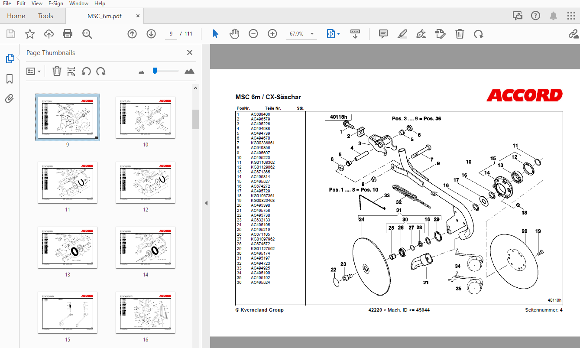Viewport: 580px width, 348px height.
Task: Select the page 15 thumbnail
Action: pos(68,312)
